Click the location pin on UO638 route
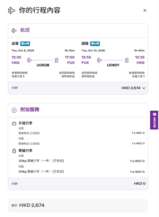 pos(57,60)
